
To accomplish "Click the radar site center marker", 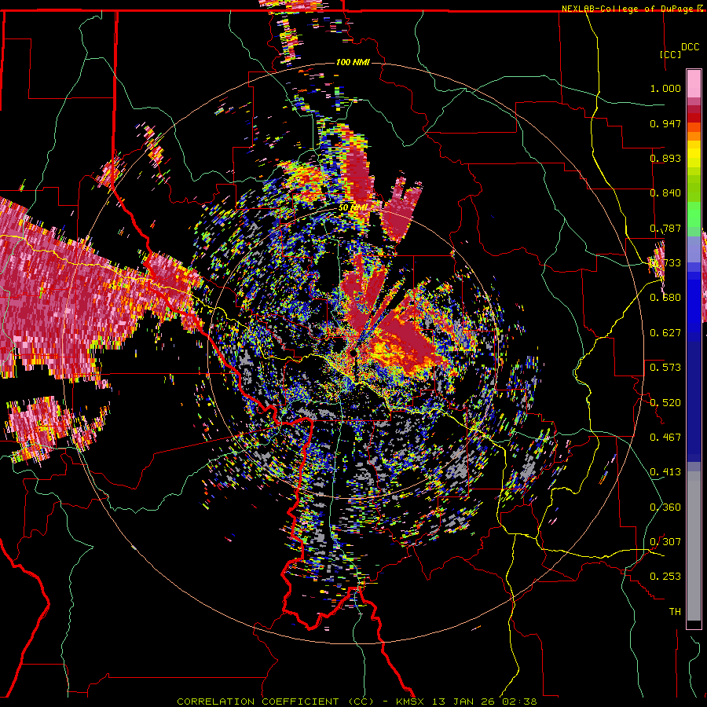I will pos(353,353).
